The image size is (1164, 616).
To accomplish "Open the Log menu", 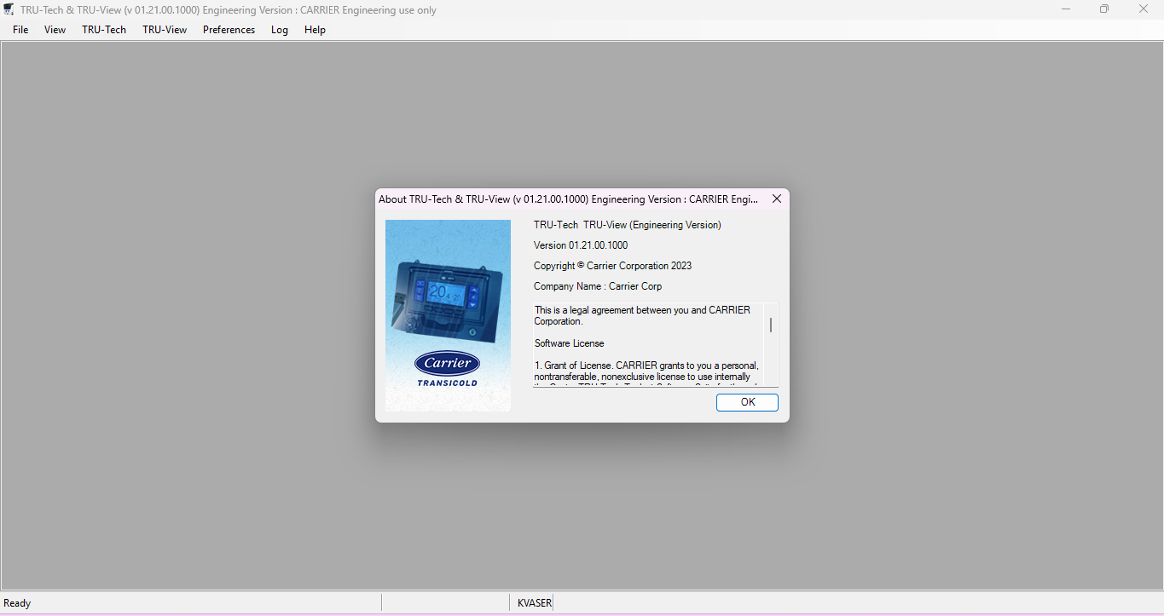I will click(x=280, y=29).
